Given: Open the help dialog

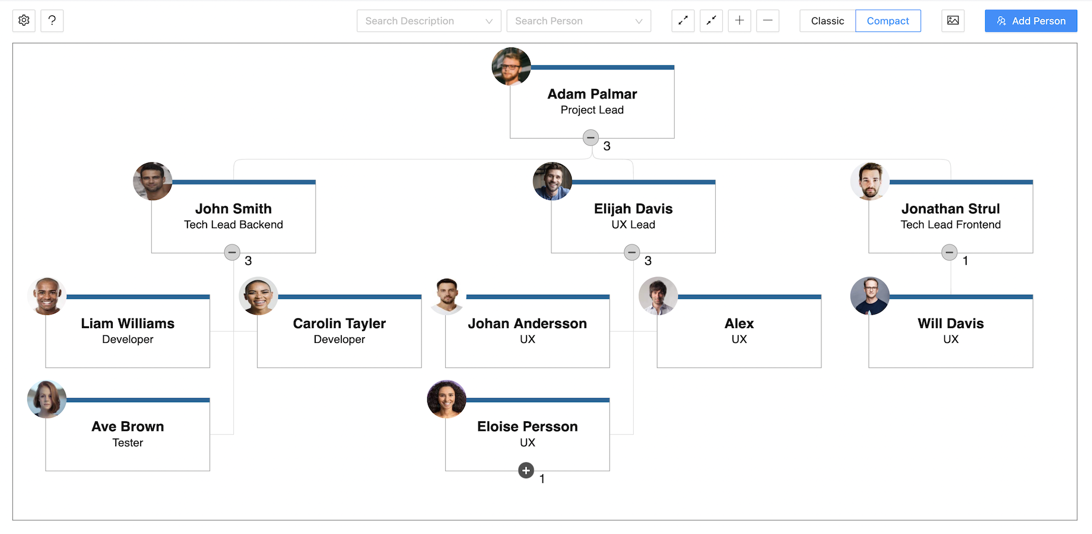Looking at the screenshot, I should pyautogui.click(x=52, y=20).
